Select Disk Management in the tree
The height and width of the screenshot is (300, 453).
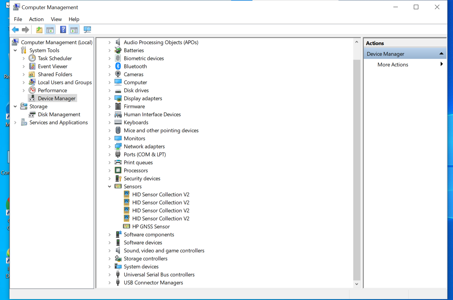(59, 114)
